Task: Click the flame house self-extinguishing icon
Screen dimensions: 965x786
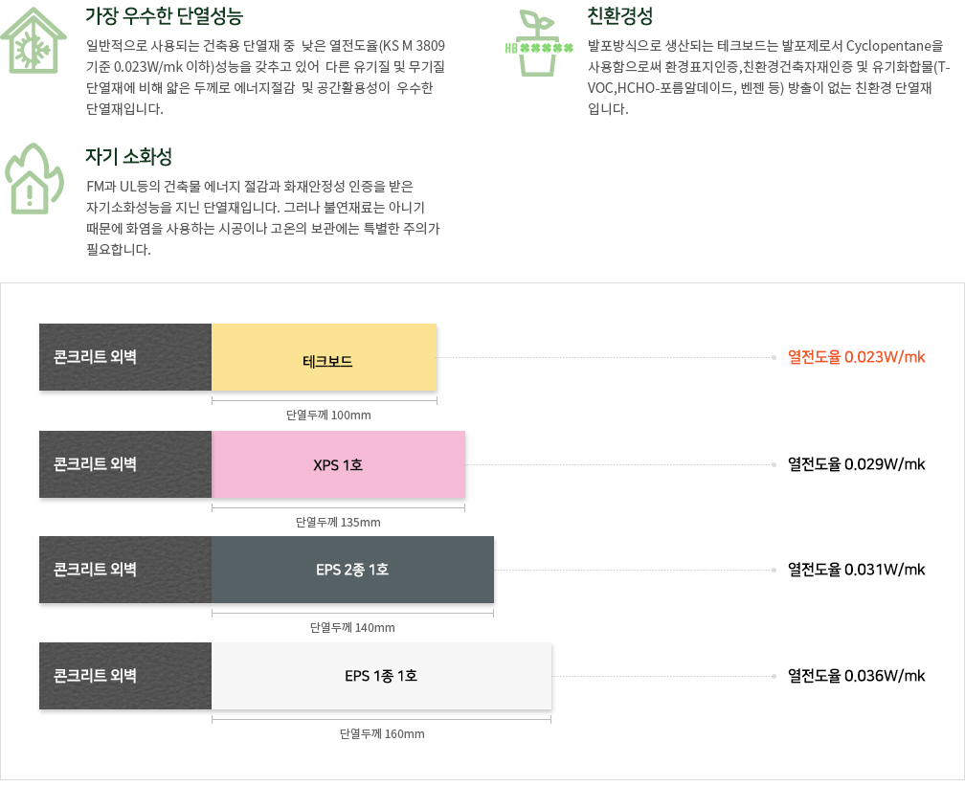Action: (34, 179)
